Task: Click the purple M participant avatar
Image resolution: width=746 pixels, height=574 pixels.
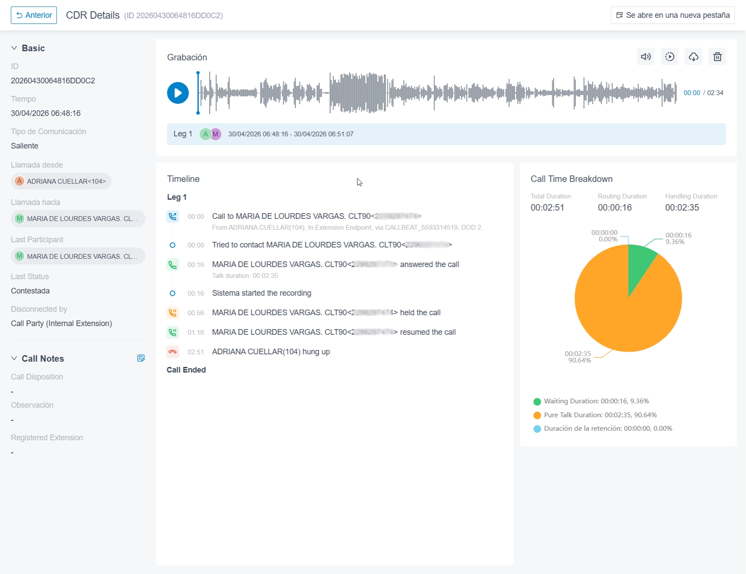Action: tap(216, 134)
